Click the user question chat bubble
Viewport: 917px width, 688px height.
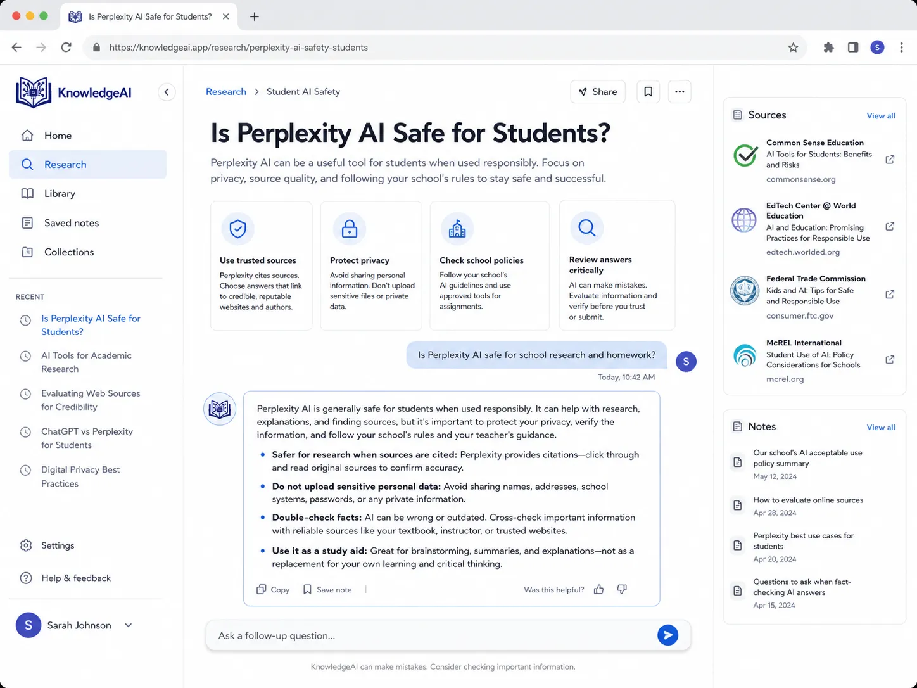536,355
